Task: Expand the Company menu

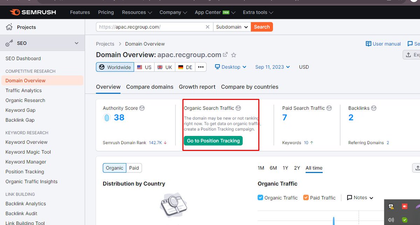Action: pos(173,12)
